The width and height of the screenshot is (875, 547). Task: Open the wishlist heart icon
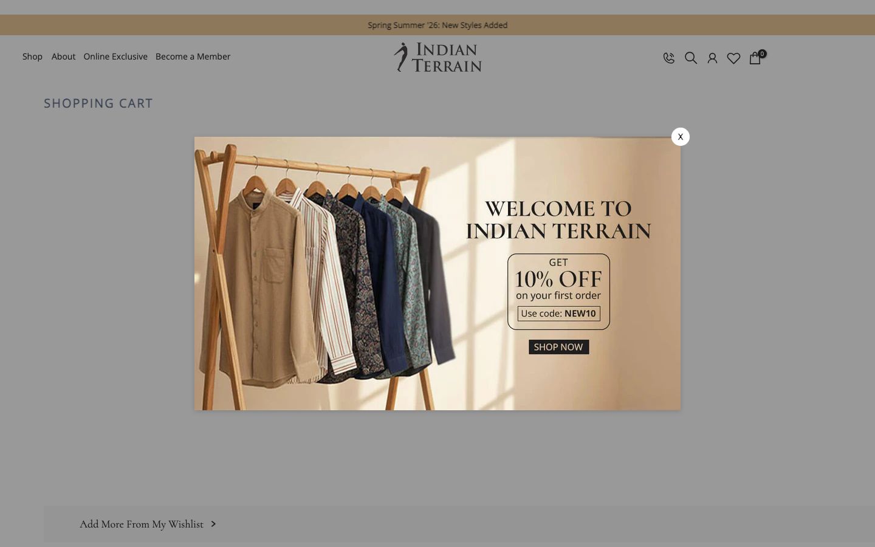[x=733, y=58]
